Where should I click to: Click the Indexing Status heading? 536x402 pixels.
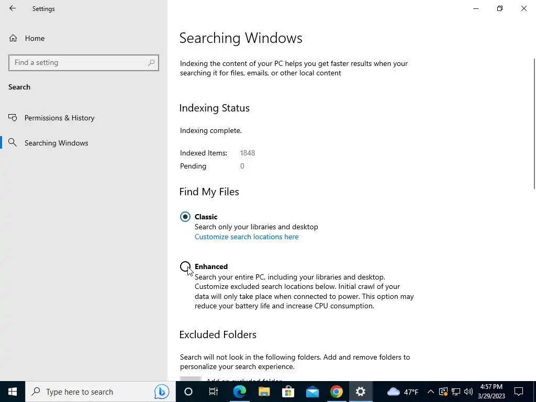tap(214, 108)
